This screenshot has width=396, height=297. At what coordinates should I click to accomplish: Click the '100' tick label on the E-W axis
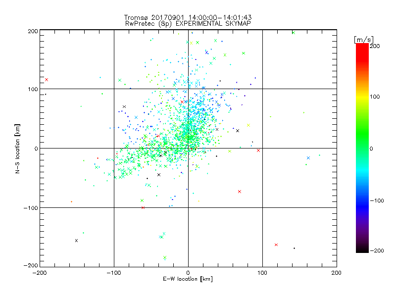click(x=262, y=273)
